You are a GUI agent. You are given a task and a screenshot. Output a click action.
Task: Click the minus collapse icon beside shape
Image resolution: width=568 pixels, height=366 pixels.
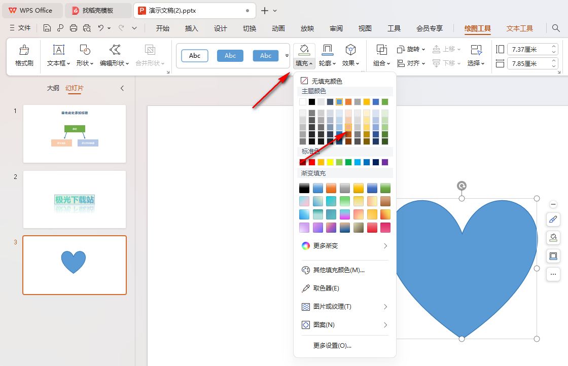[x=553, y=204]
